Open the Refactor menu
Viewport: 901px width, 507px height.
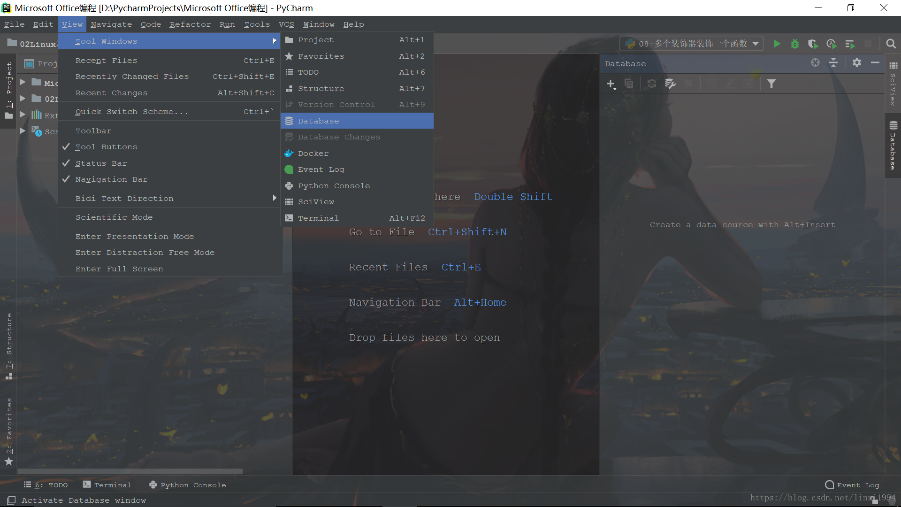point(190,24)
